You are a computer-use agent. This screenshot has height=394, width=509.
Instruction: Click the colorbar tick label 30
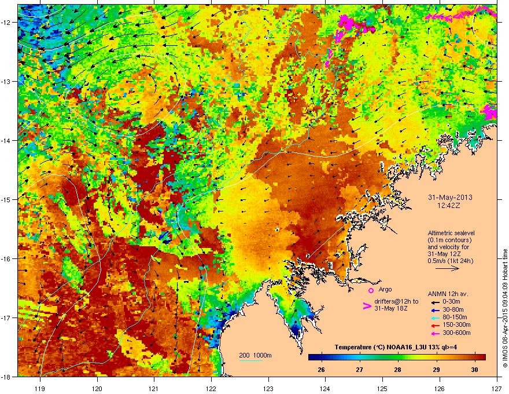click(x=475, y=370)
